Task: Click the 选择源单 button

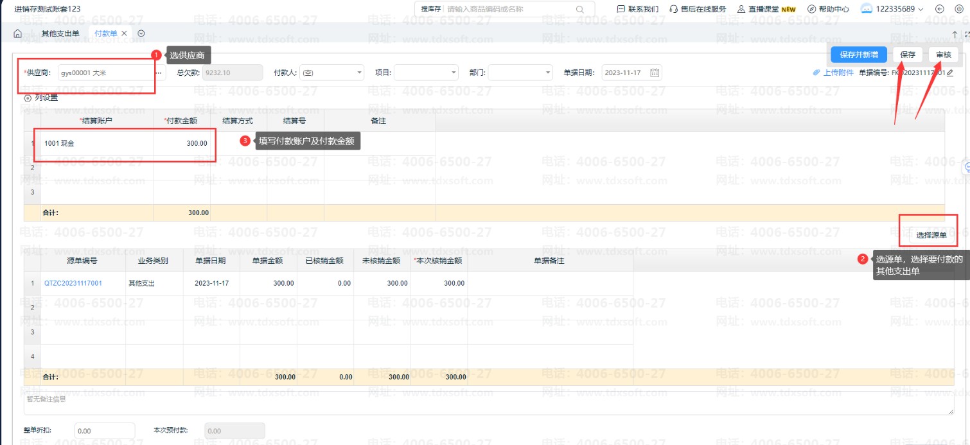Action: coord(931,235)
